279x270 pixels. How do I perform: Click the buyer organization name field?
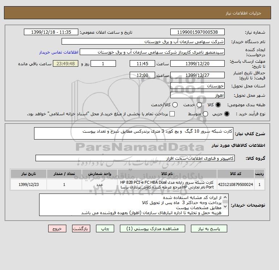tap(143, 41)
